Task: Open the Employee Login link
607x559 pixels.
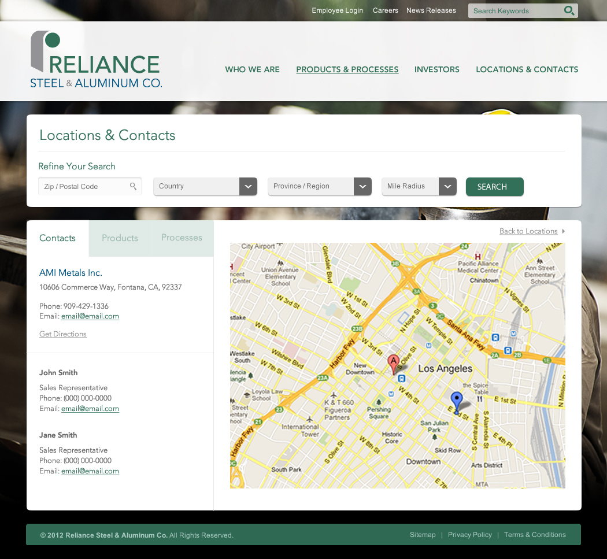Action: click(338, 10)
